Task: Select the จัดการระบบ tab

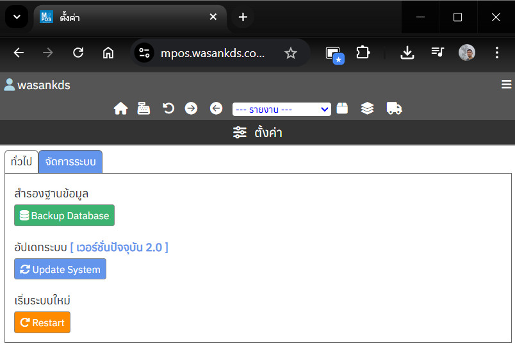Action: (70, 161)
